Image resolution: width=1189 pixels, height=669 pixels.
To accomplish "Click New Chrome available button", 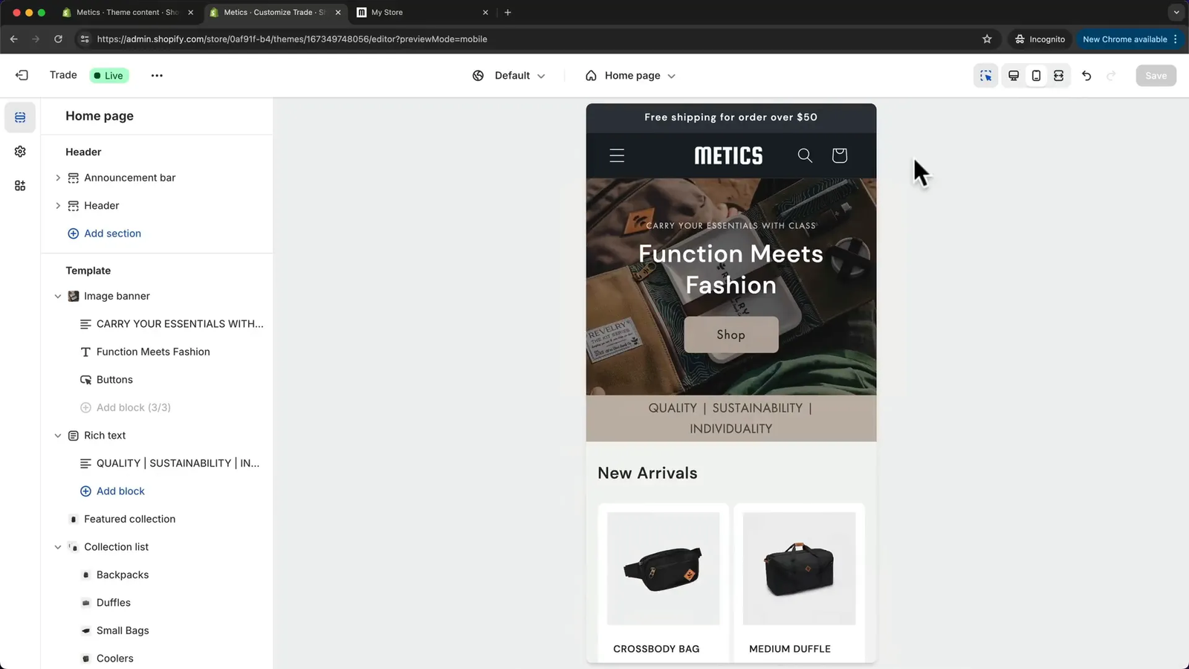I will (x=1130, y=39).
